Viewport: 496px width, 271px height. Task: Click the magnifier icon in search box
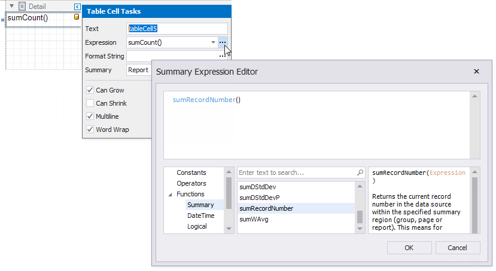(360, 173)
